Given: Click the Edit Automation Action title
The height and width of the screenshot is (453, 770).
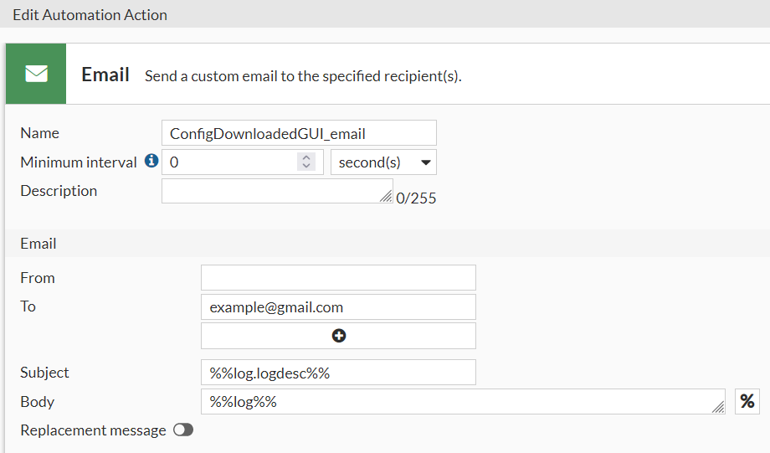Looking at the screenshot, I should 90,15.
